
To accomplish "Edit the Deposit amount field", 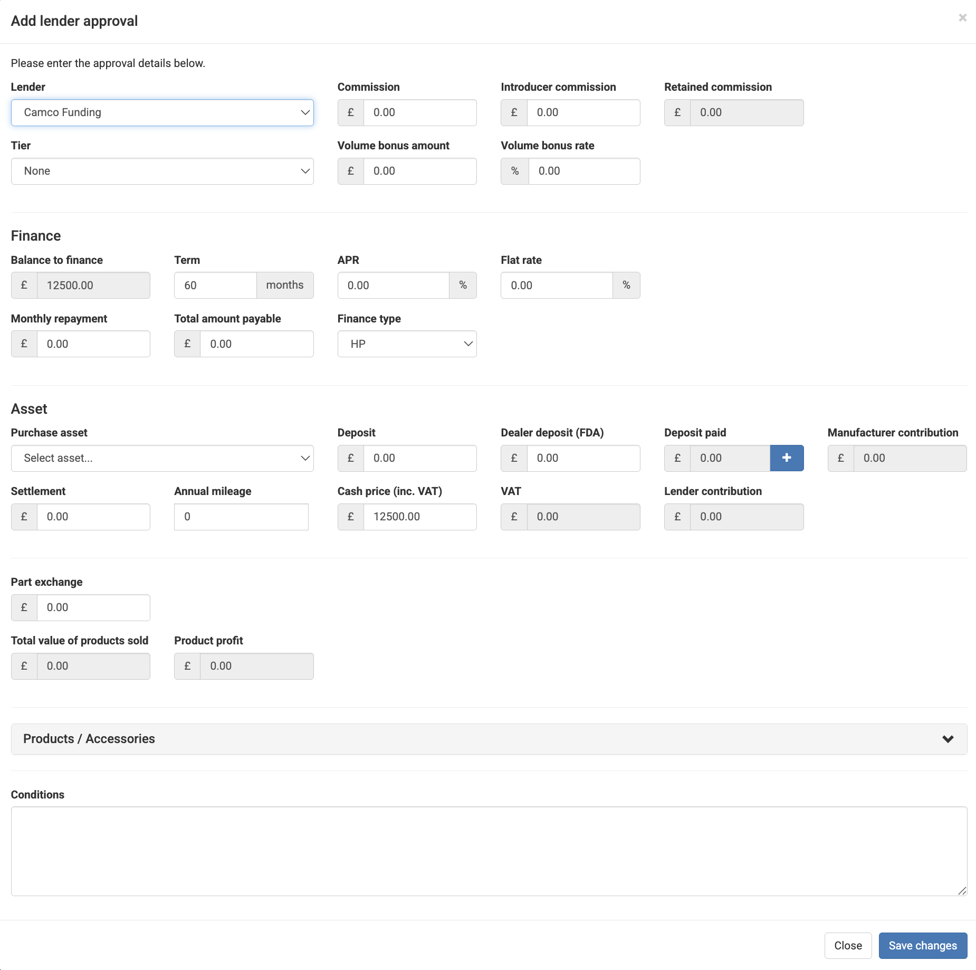I will (x=420, y=458).
